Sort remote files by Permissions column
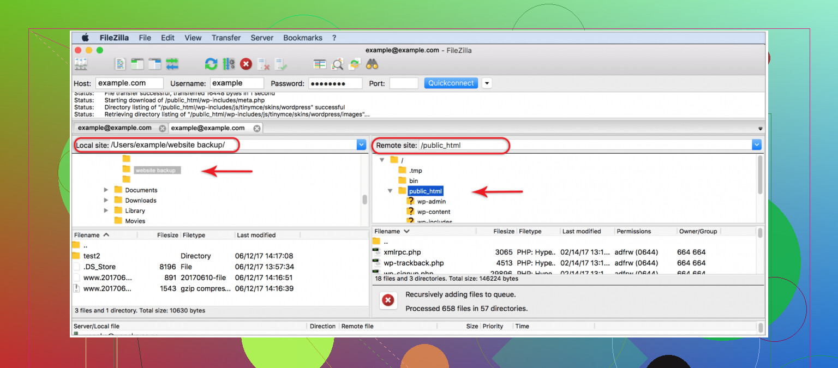838x368 pixels. coord(645,231)
